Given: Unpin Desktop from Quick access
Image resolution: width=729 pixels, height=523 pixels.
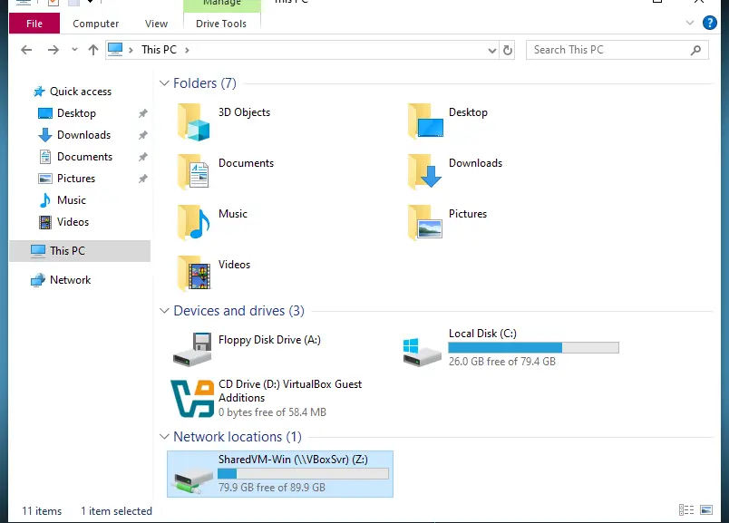Looking at the screenshot, I should pyautogui.click(x=142, y=113).
